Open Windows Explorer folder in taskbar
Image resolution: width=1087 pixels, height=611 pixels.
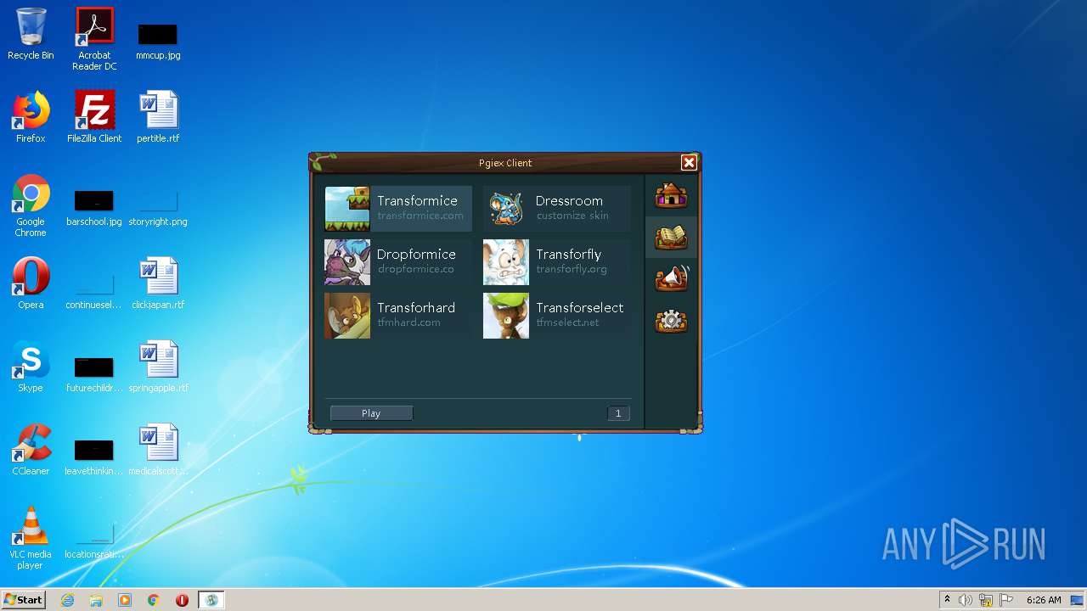click(96, 600)
